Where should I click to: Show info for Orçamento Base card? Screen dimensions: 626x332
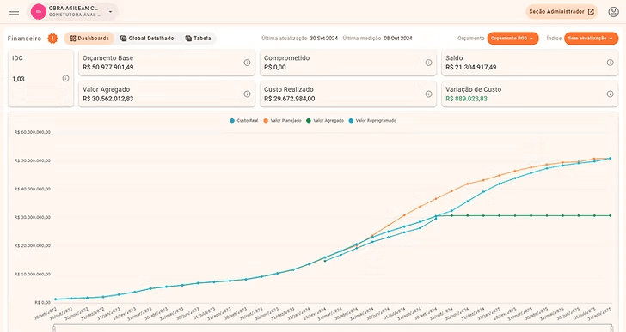click(247, 63)
